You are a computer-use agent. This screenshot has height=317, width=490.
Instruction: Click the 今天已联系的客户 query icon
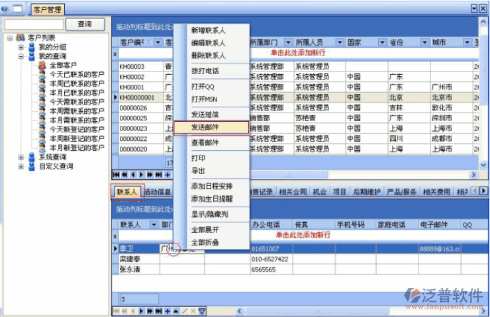coord(42,75)
